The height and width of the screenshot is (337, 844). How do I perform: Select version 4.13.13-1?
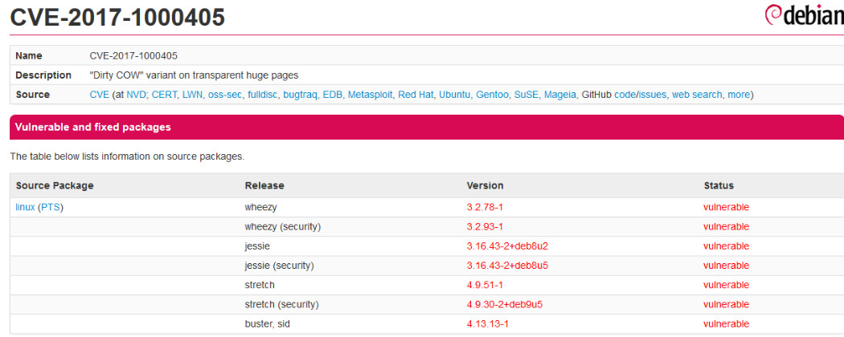pos(487,323)
